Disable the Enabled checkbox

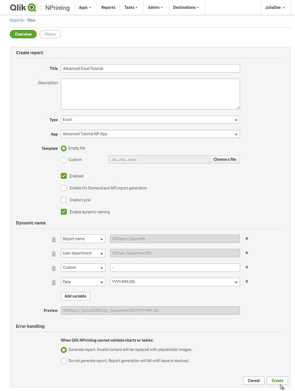63,176
